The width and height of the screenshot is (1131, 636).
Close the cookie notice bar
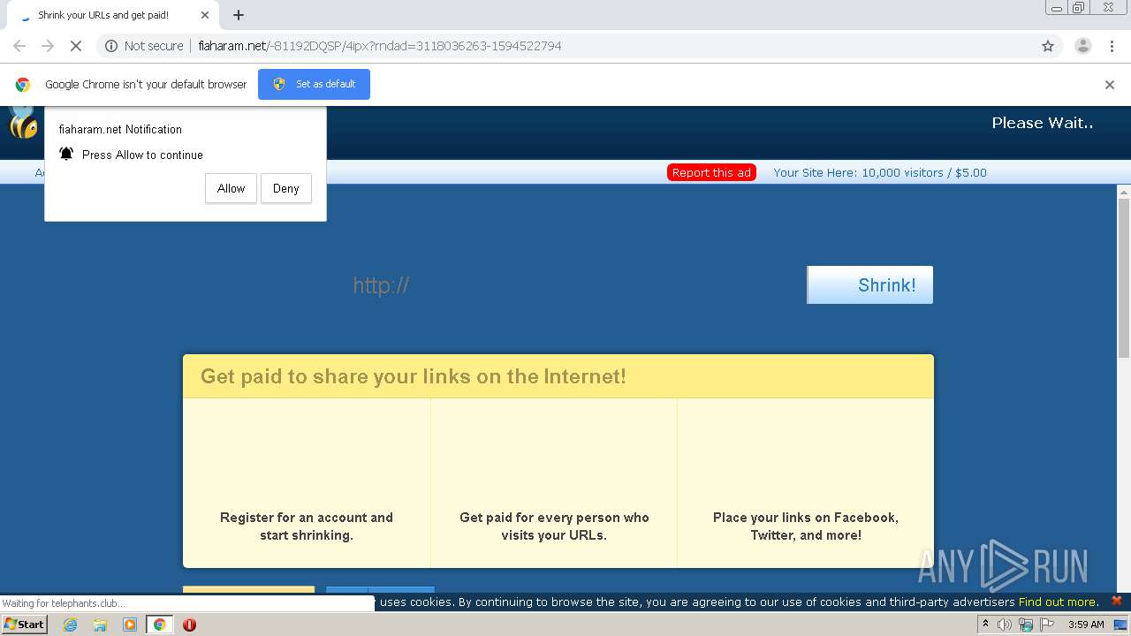(1116, 601)
